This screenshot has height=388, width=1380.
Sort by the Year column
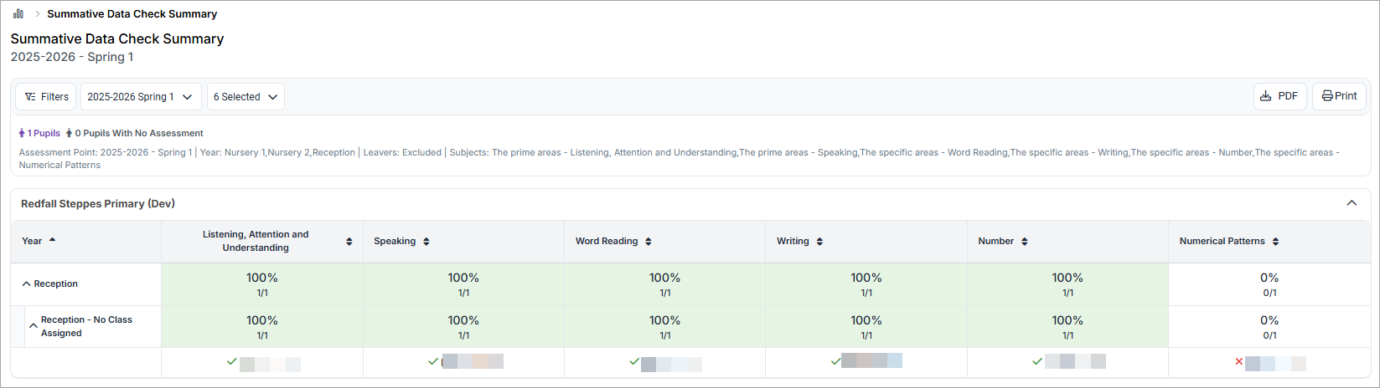tap(53, 241)
